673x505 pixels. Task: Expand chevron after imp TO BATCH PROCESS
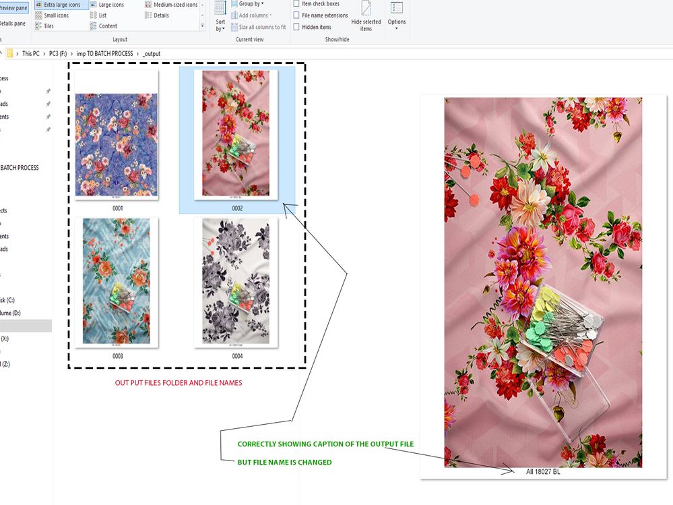click(x=138, y=54)
